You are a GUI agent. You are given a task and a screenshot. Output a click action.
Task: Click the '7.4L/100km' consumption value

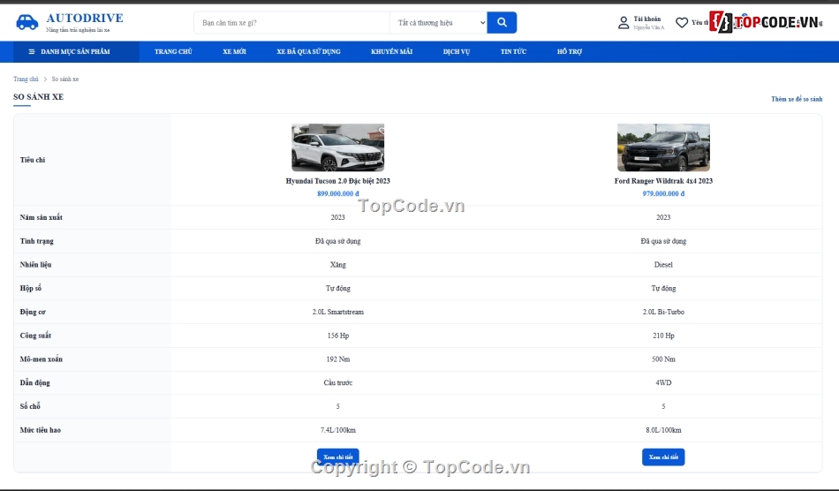[x=337, y=430]
